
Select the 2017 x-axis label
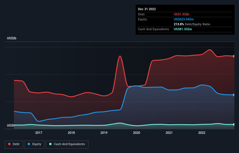(39, 133)
